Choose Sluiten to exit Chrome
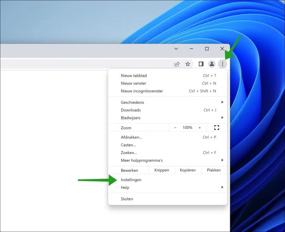Screen dimensions: 285x232 168,199
